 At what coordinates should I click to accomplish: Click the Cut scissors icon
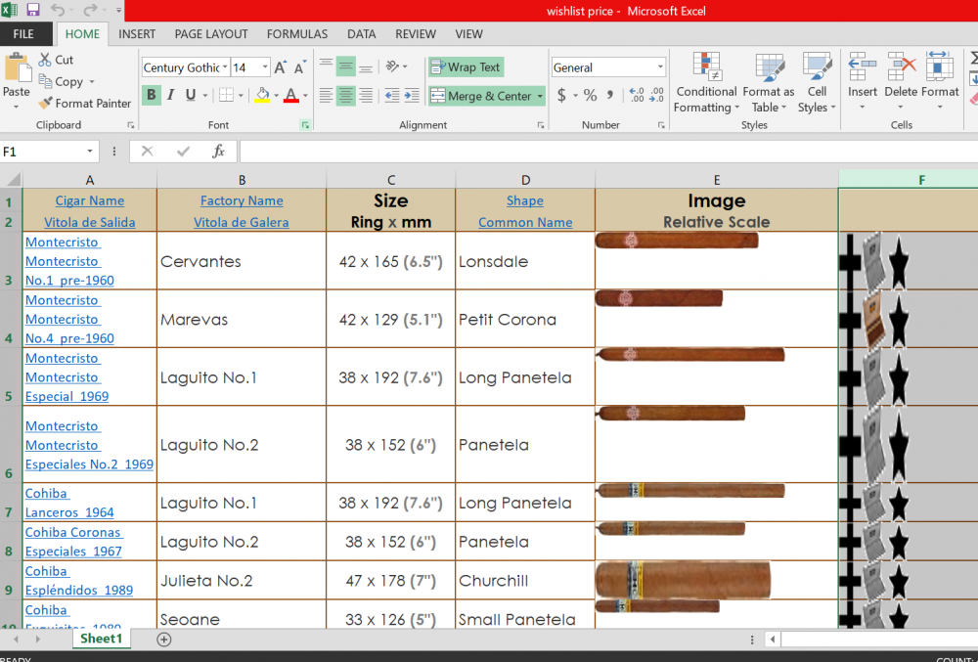click(x=45, y=60)
